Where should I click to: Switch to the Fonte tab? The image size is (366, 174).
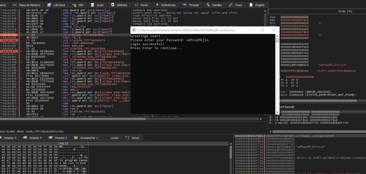pyautogui.click(x=141, y=5)
